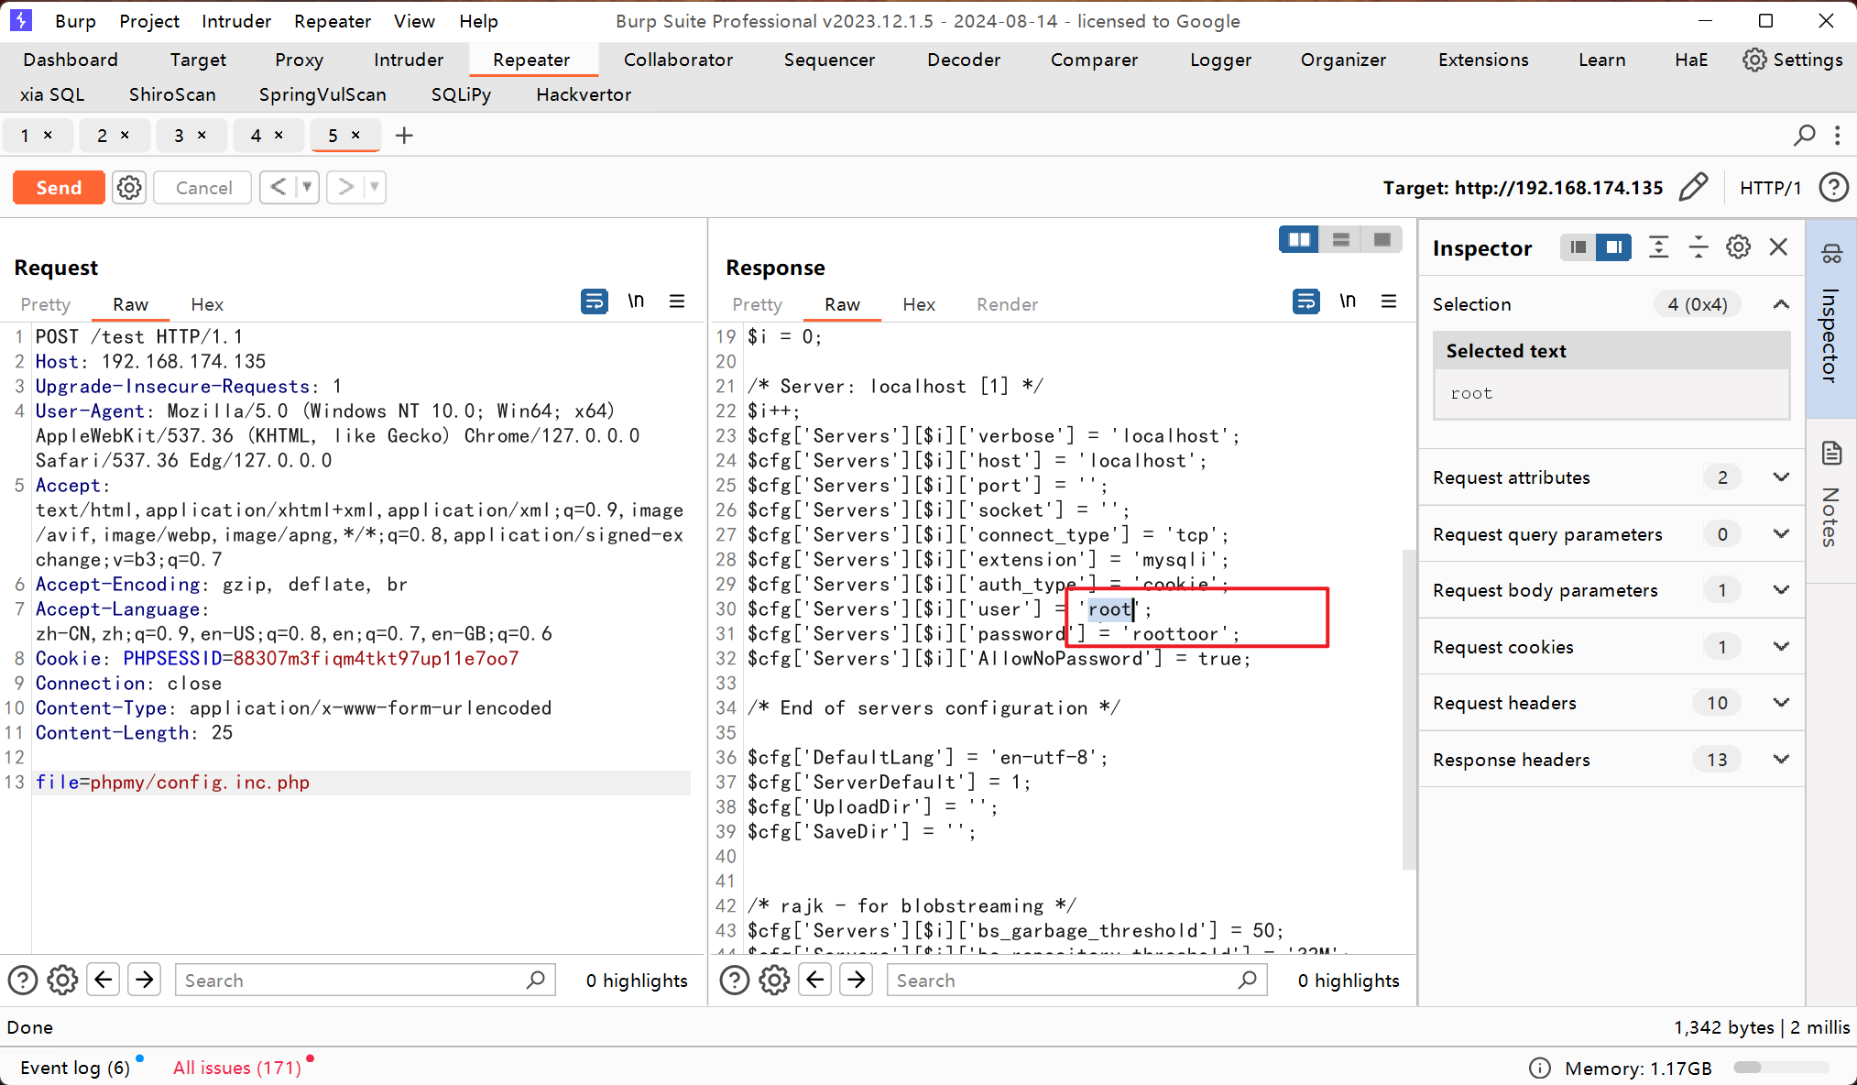Viewport: 1857px width, 1085px height.
Task: Jump to previous Response search match
Action: (x=815, y=981)
